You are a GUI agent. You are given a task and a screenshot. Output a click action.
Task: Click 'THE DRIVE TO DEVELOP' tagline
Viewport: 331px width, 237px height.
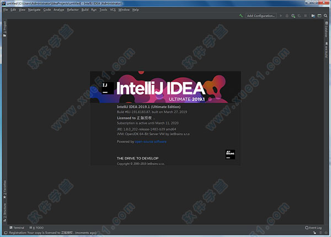137,159
